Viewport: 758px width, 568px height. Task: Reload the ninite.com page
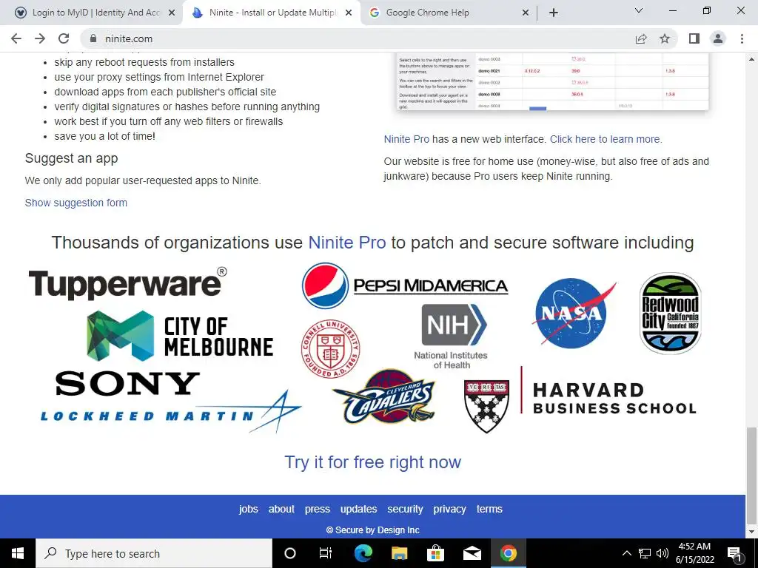(x=64, y=38)
